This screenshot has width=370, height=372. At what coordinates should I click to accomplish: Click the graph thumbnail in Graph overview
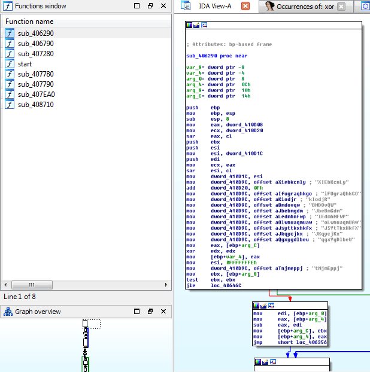pos(85,344)
